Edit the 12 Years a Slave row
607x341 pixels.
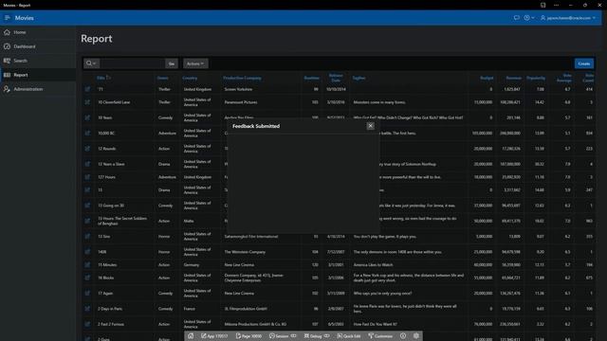point(87,164)
